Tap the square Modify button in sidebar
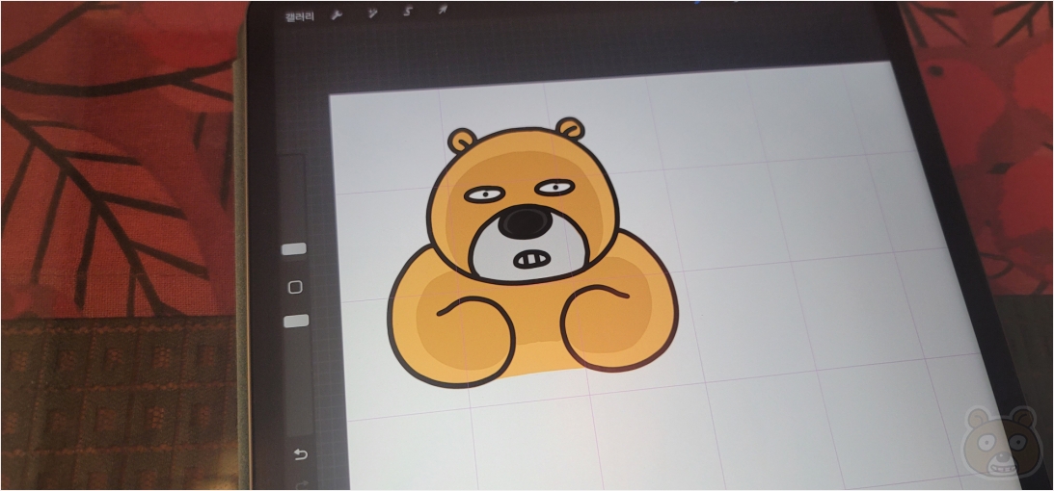 (x=294, y=287)
